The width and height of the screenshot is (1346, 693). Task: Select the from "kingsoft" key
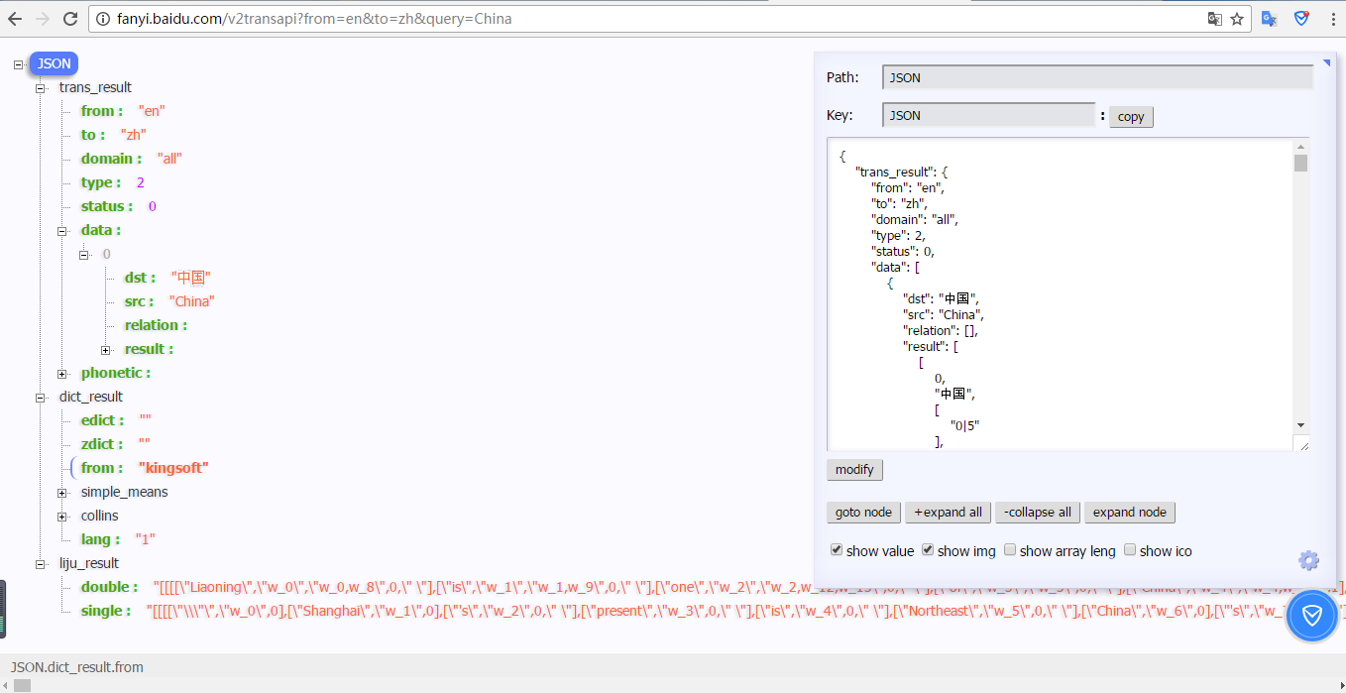pos(102,468)
